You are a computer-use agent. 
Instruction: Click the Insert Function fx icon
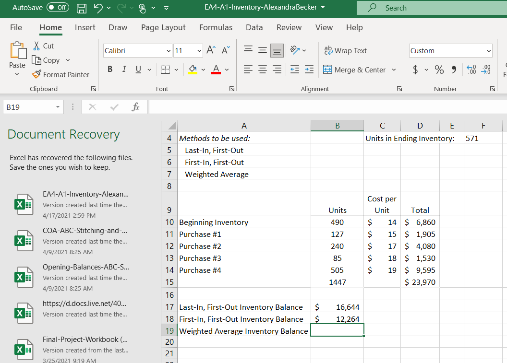coord(135,107)
